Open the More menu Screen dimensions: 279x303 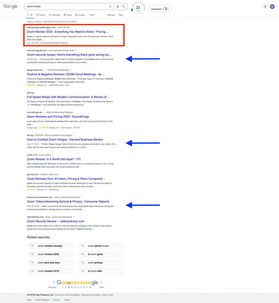point(92,15)
